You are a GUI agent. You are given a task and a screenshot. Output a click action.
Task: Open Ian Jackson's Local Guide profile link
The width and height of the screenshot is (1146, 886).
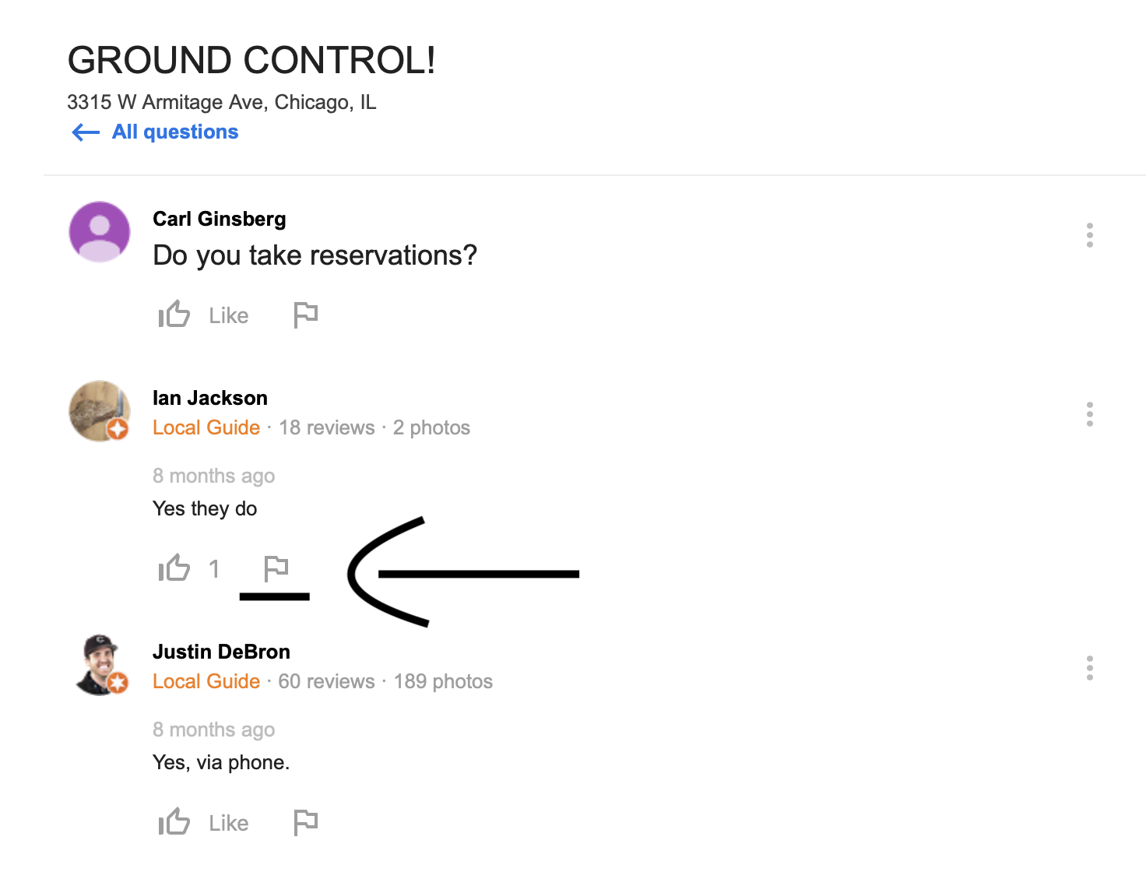point(206,427)
